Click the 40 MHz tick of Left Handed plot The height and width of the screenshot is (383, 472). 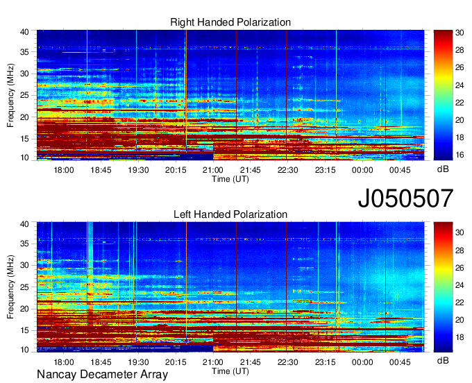point(25,224)
